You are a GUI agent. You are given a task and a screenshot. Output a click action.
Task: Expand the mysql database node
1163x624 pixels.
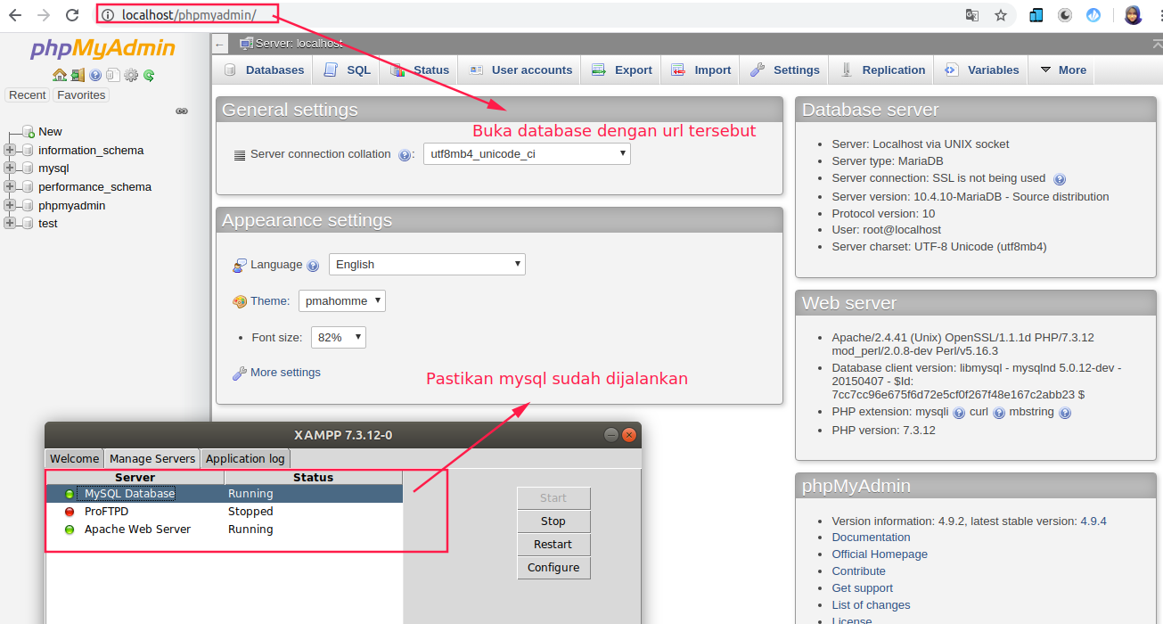click(x=10, y=168)
